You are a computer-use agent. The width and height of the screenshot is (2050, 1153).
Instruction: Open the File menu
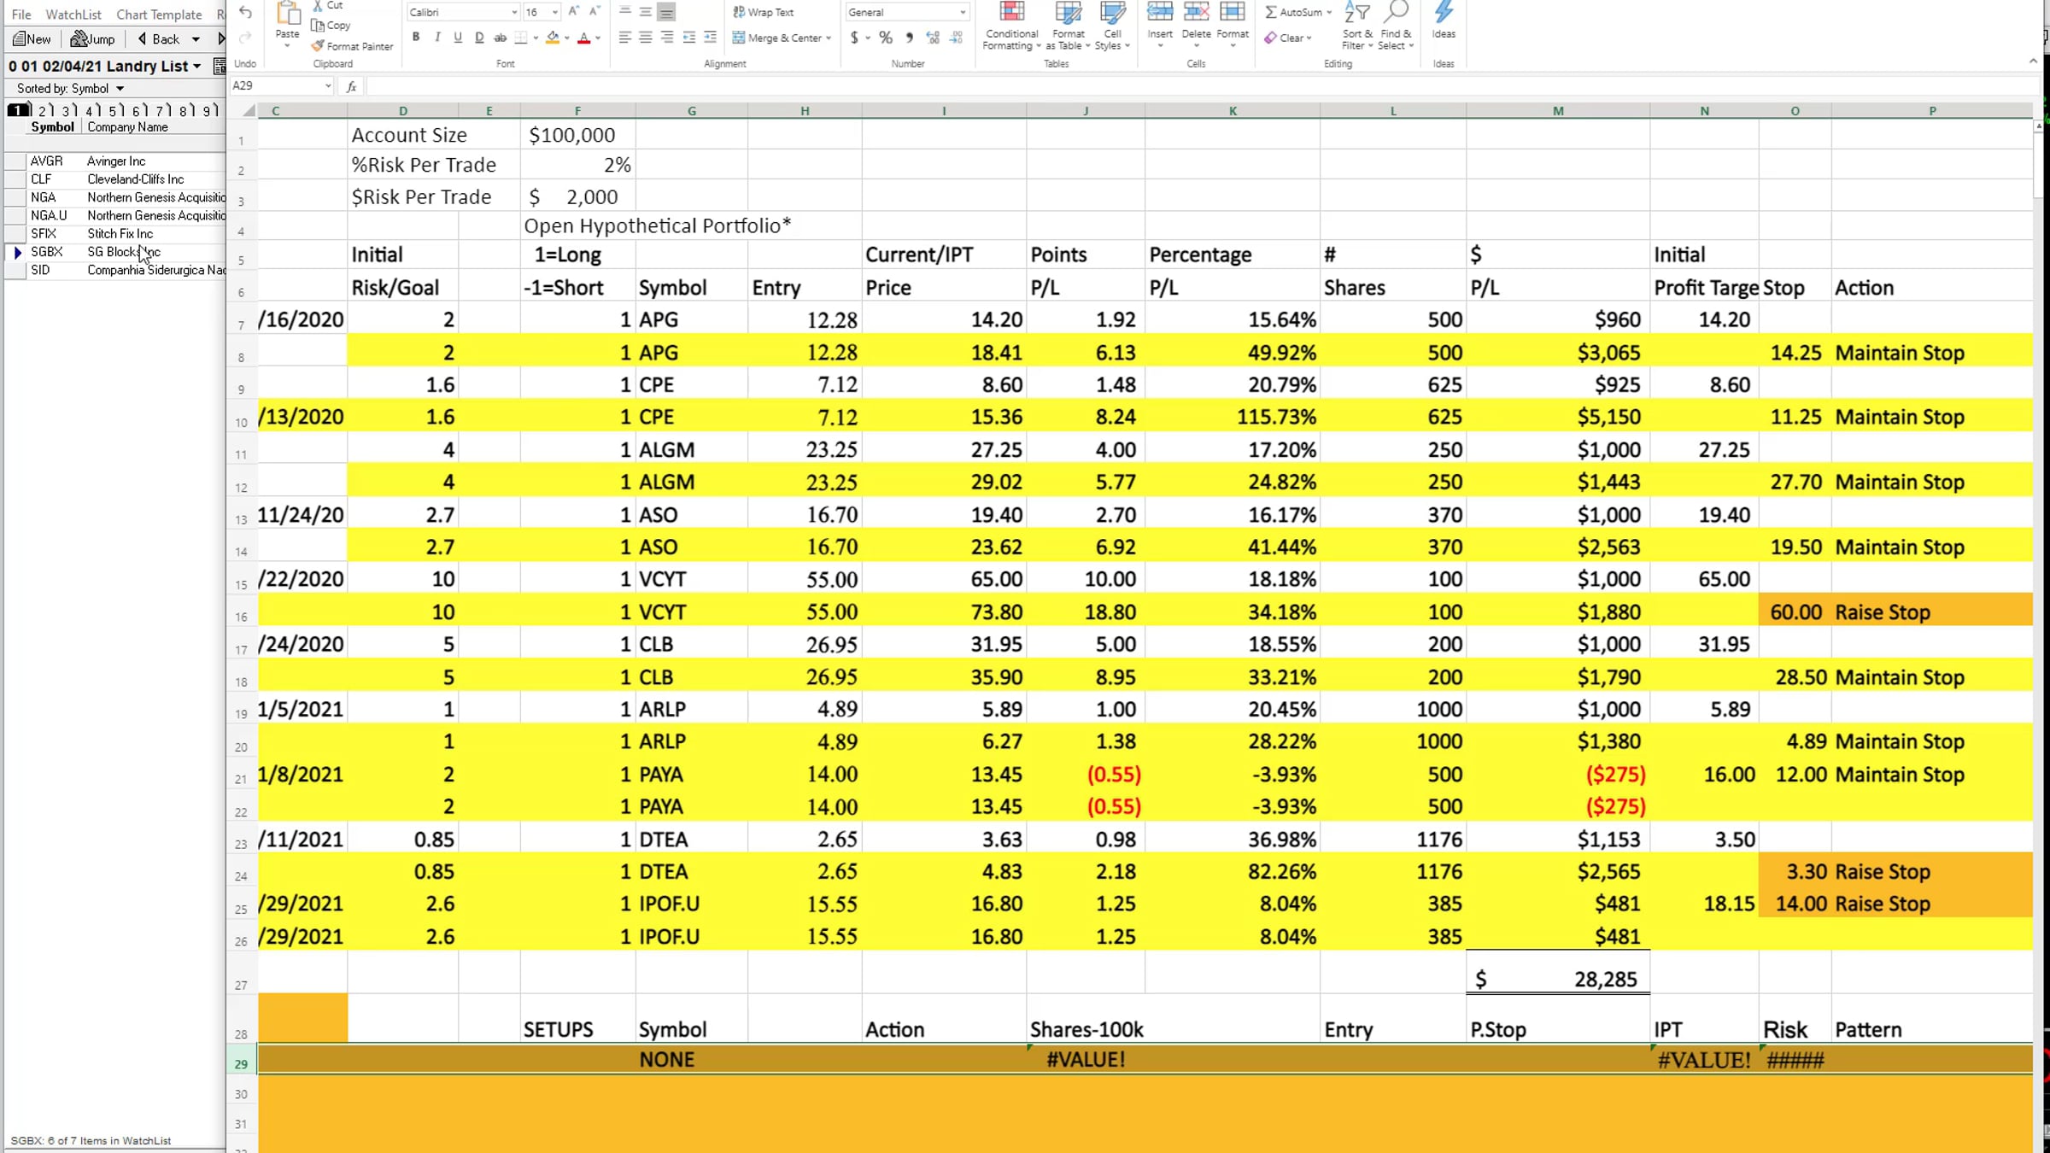tap(21, 15)
